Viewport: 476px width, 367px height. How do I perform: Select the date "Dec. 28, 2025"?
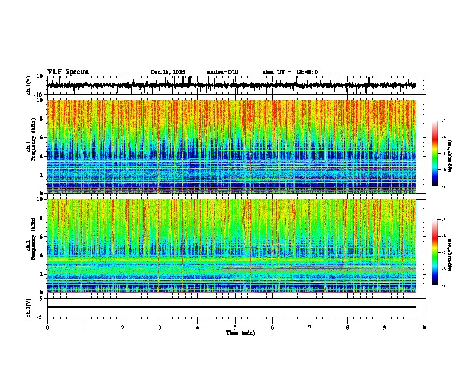pos(168,72)
